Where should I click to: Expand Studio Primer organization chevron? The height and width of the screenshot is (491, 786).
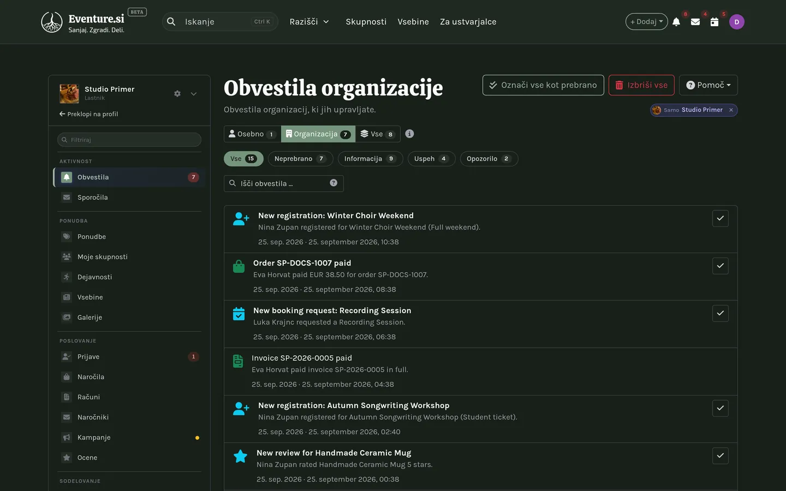click(x=194, y=94)
